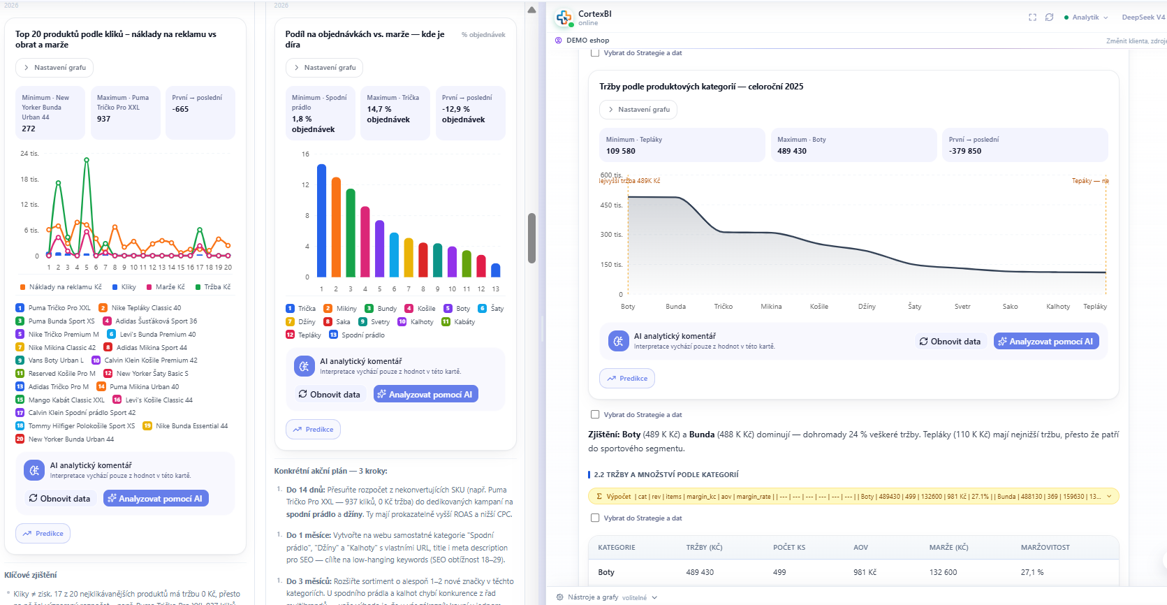1167x605 pixels.
Task: Click the refresh icon next to Analytik
Action: point(1049,17)
